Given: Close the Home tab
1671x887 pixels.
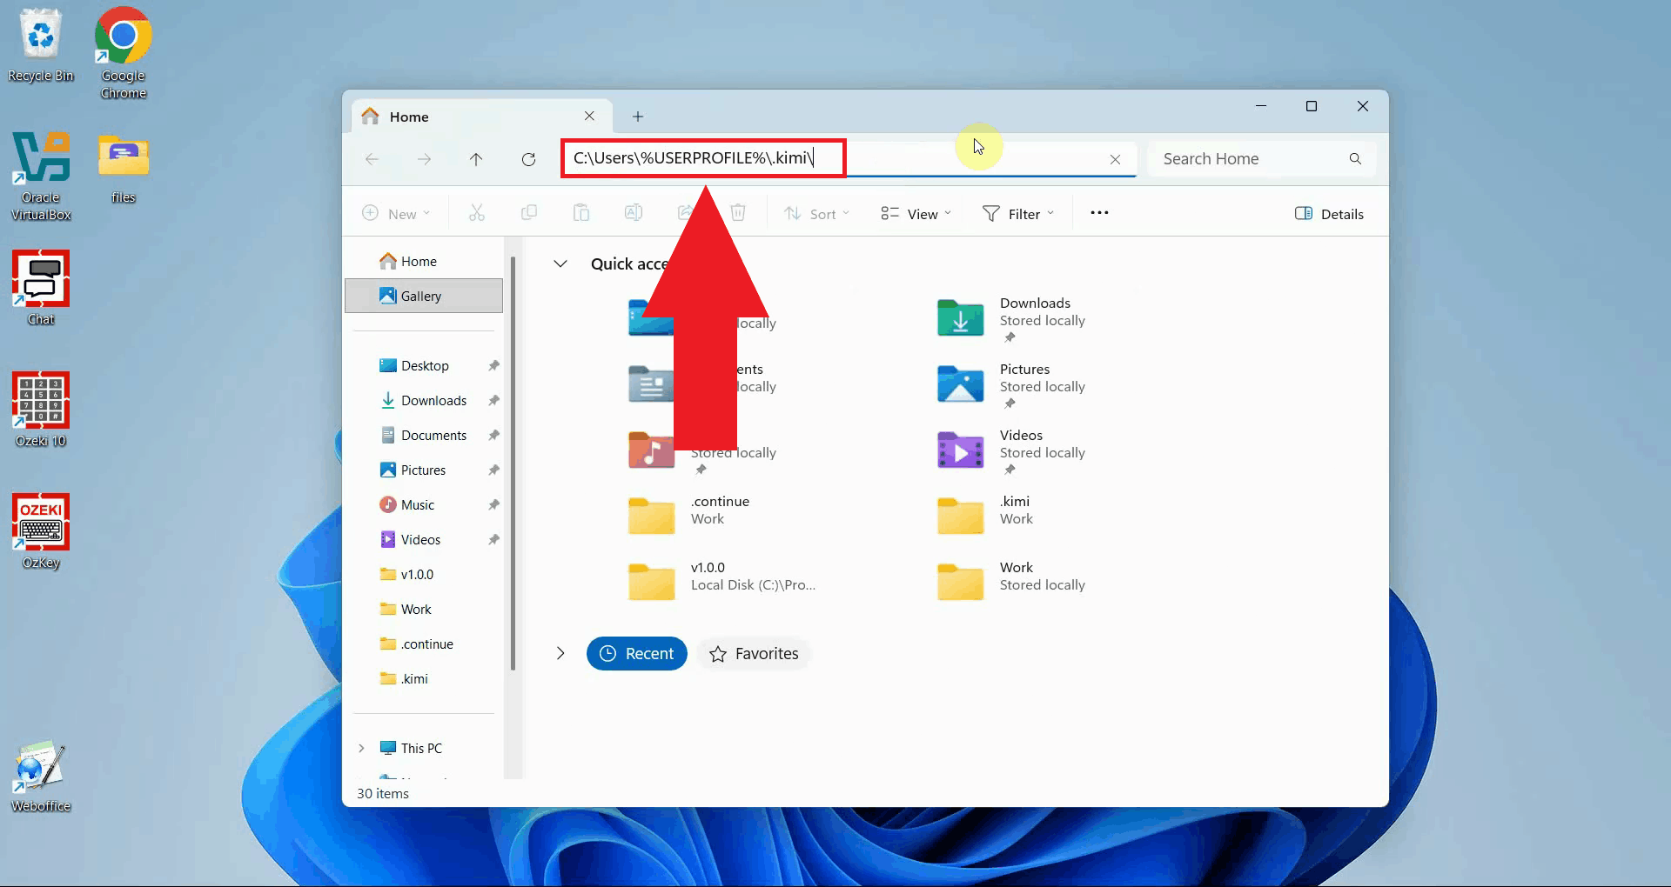Looking at the screenshot, I should [589, 116].
